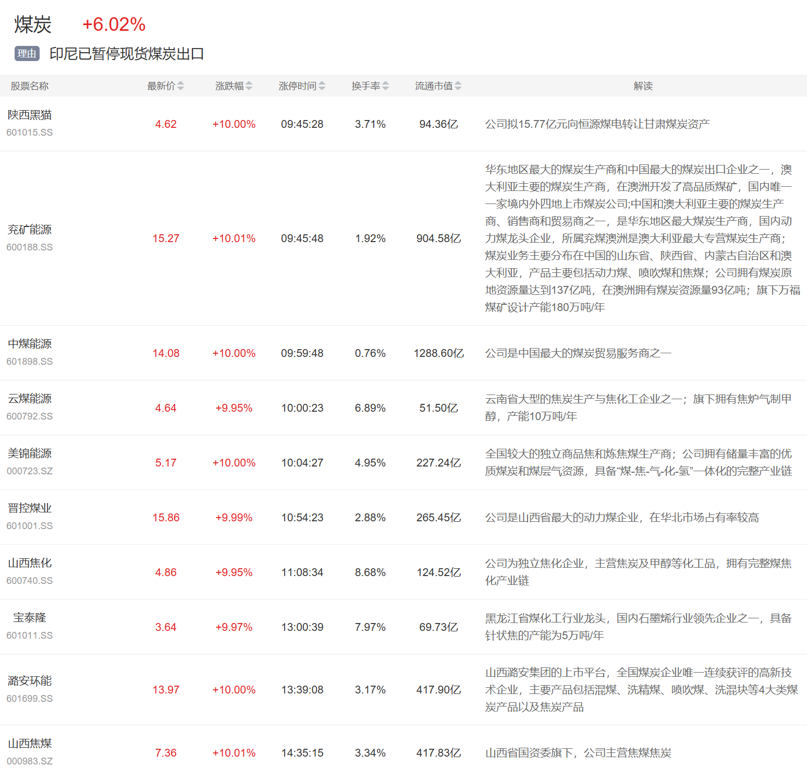Image resolution: width=807 pixels, height=778 pixels.
Task: Click stock code 000723.SZ
Action: [x=30, y=471]
